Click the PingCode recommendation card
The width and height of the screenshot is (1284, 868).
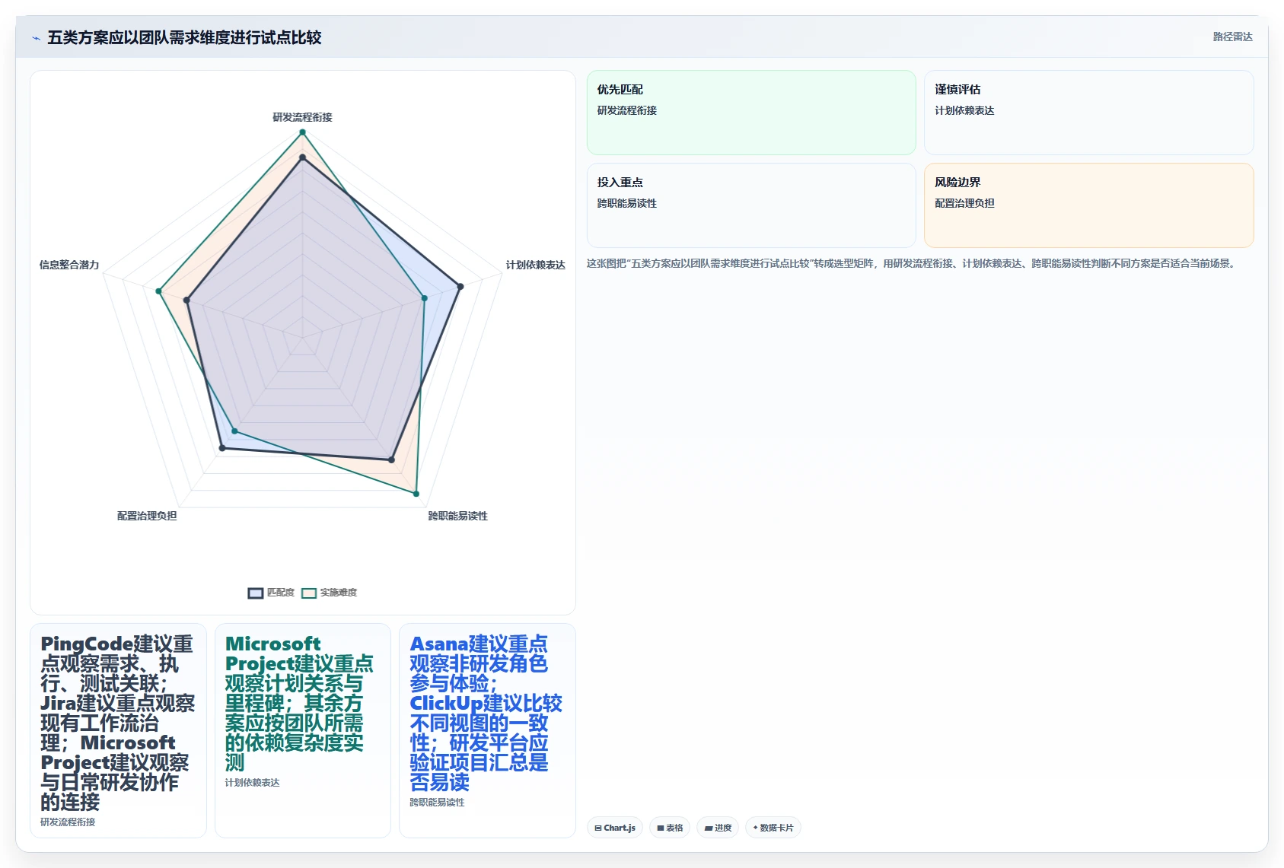(118, 730)
